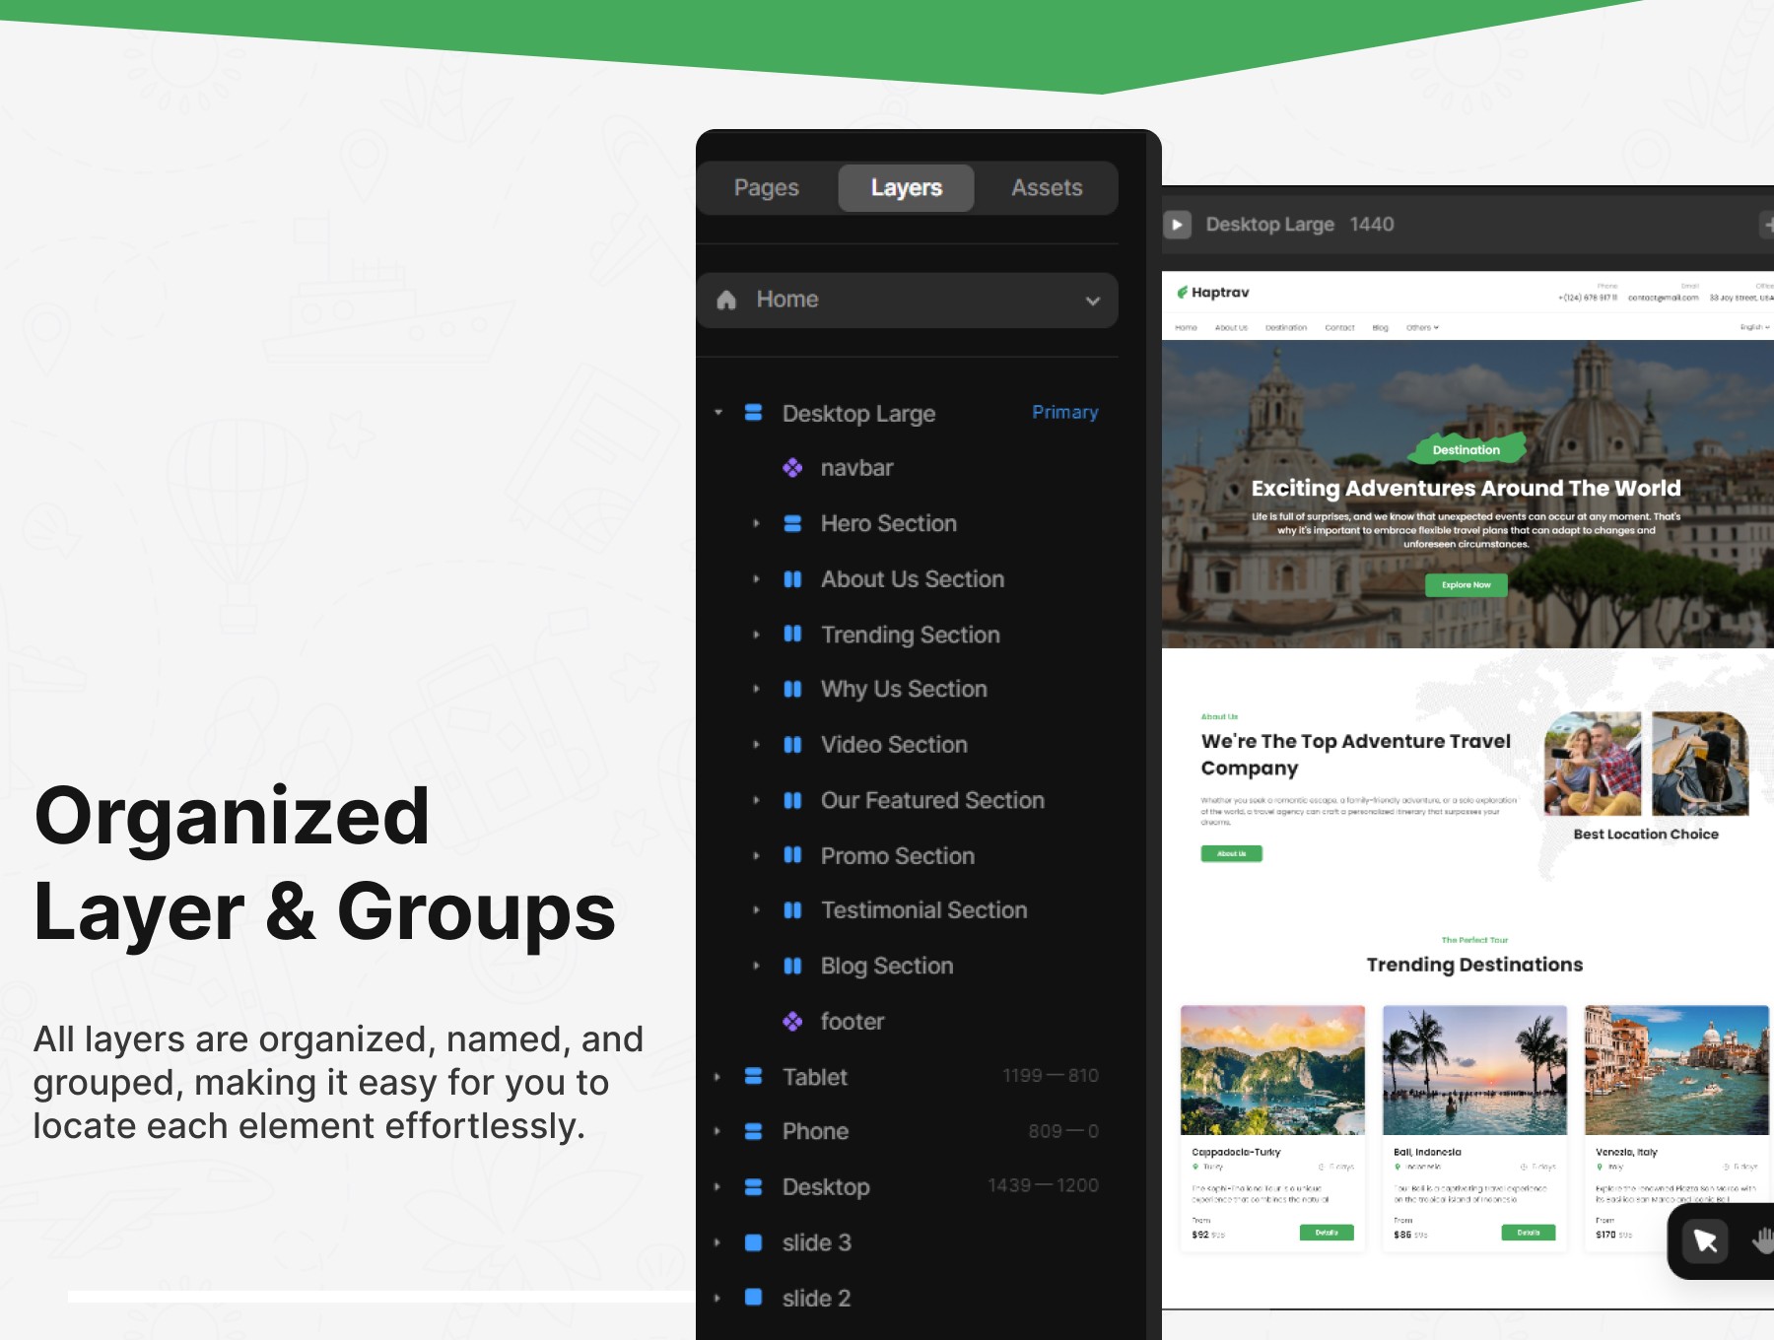Screen dimensions: 1774x1340
Task: Open the Cappadocia-Turkey card image
Action: click(x=1272, y=1070)
